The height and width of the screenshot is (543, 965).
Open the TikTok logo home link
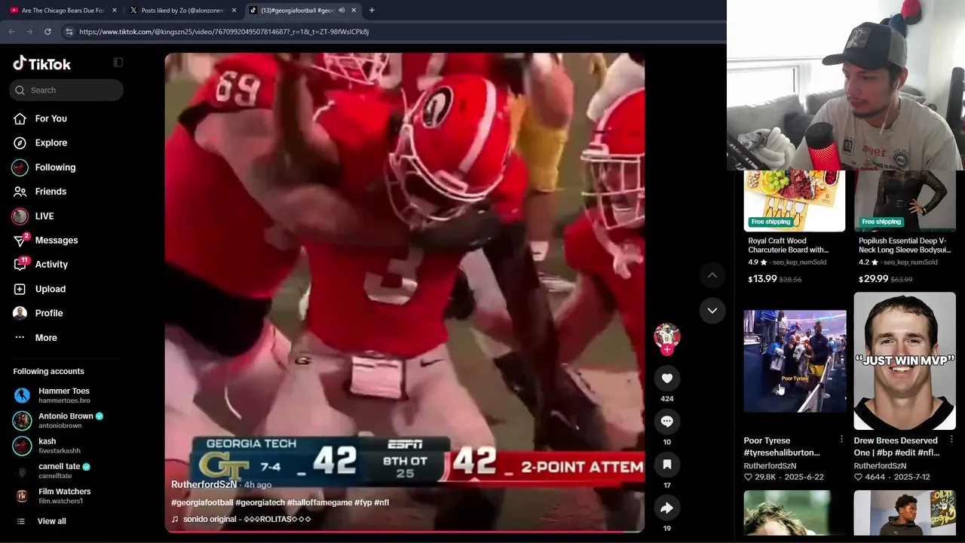42,64
